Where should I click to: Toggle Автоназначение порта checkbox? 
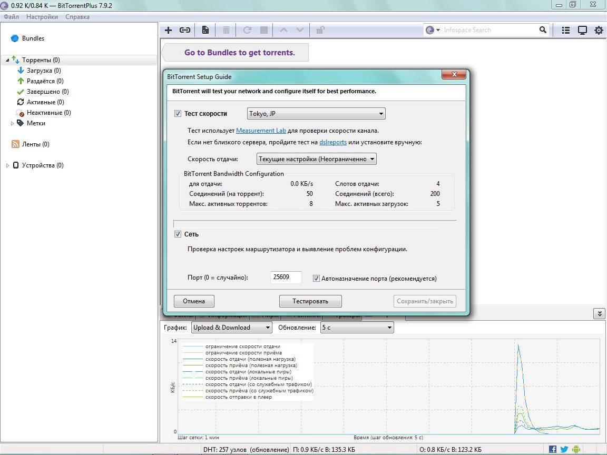pyautogui.click(x=316, y=278)
